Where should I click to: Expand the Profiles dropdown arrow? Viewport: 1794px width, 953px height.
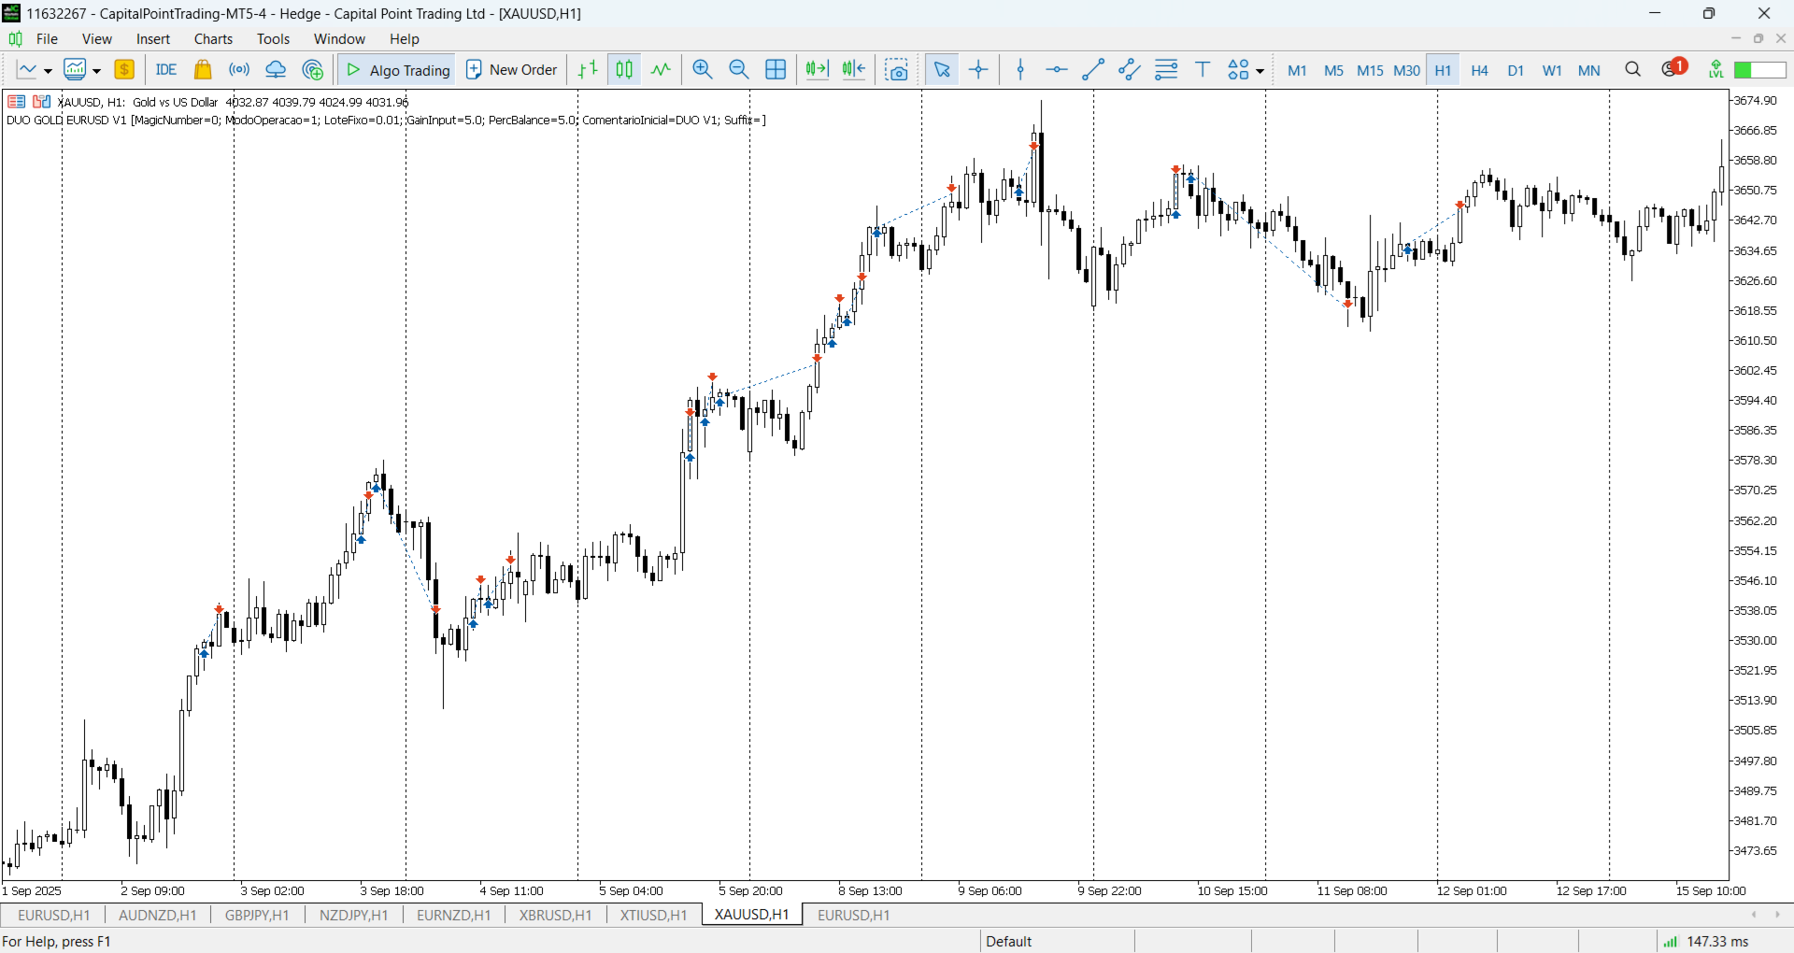tap(96, 71)
